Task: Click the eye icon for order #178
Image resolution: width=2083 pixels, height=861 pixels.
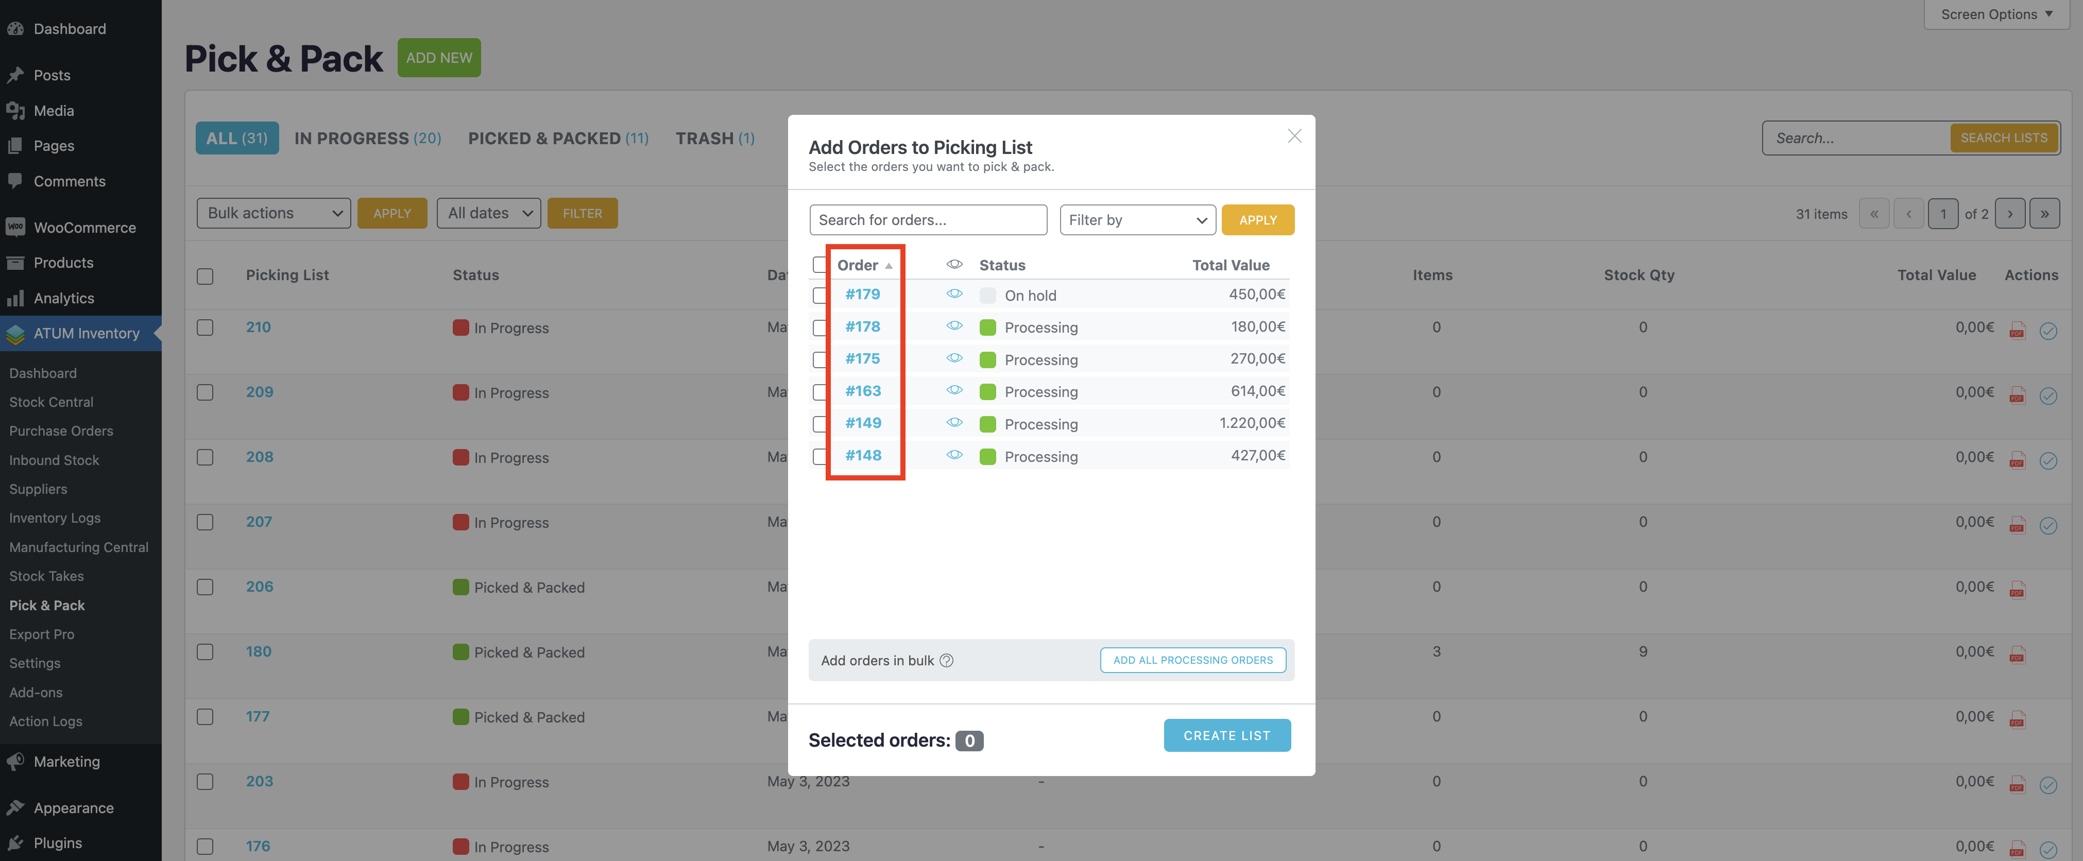Action: (954, 326)
